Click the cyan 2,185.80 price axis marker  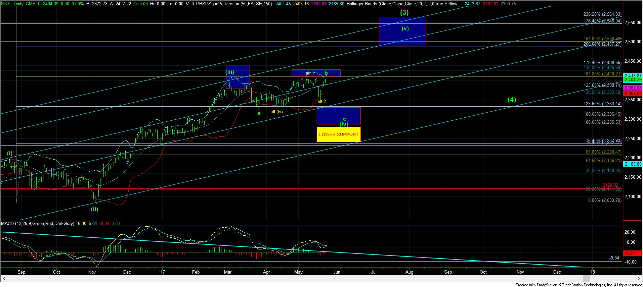[x=633, y=164]
